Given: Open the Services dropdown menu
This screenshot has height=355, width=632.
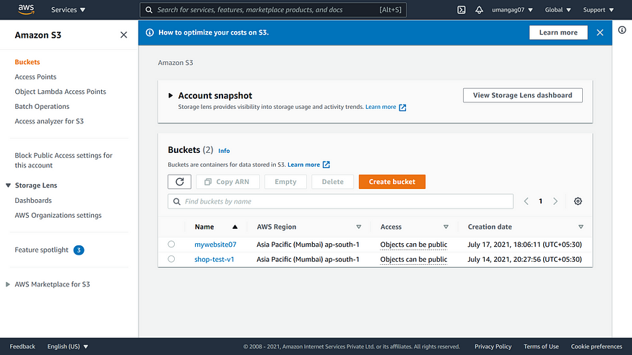Looking at the screenshot, I should (68, 9).
